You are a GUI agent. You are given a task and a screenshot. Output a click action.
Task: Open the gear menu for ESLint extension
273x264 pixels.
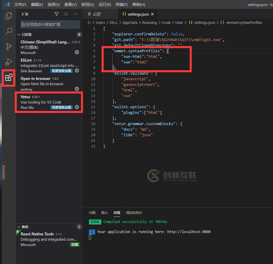point(77,70)
